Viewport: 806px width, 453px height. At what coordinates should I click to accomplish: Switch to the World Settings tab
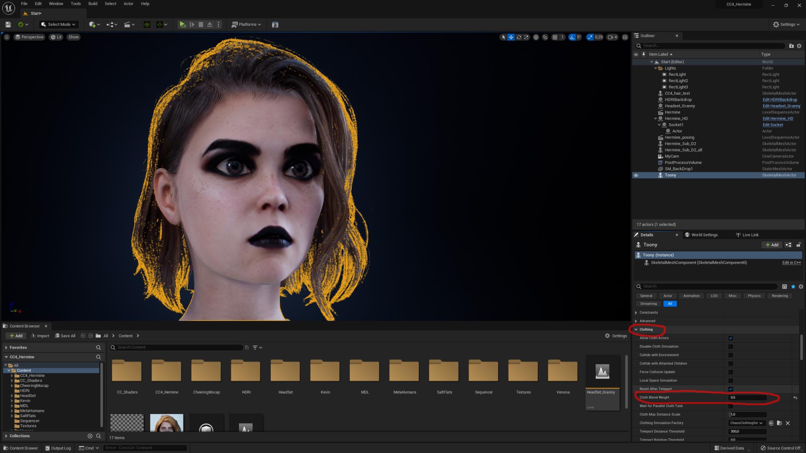(x=701, y=235)
